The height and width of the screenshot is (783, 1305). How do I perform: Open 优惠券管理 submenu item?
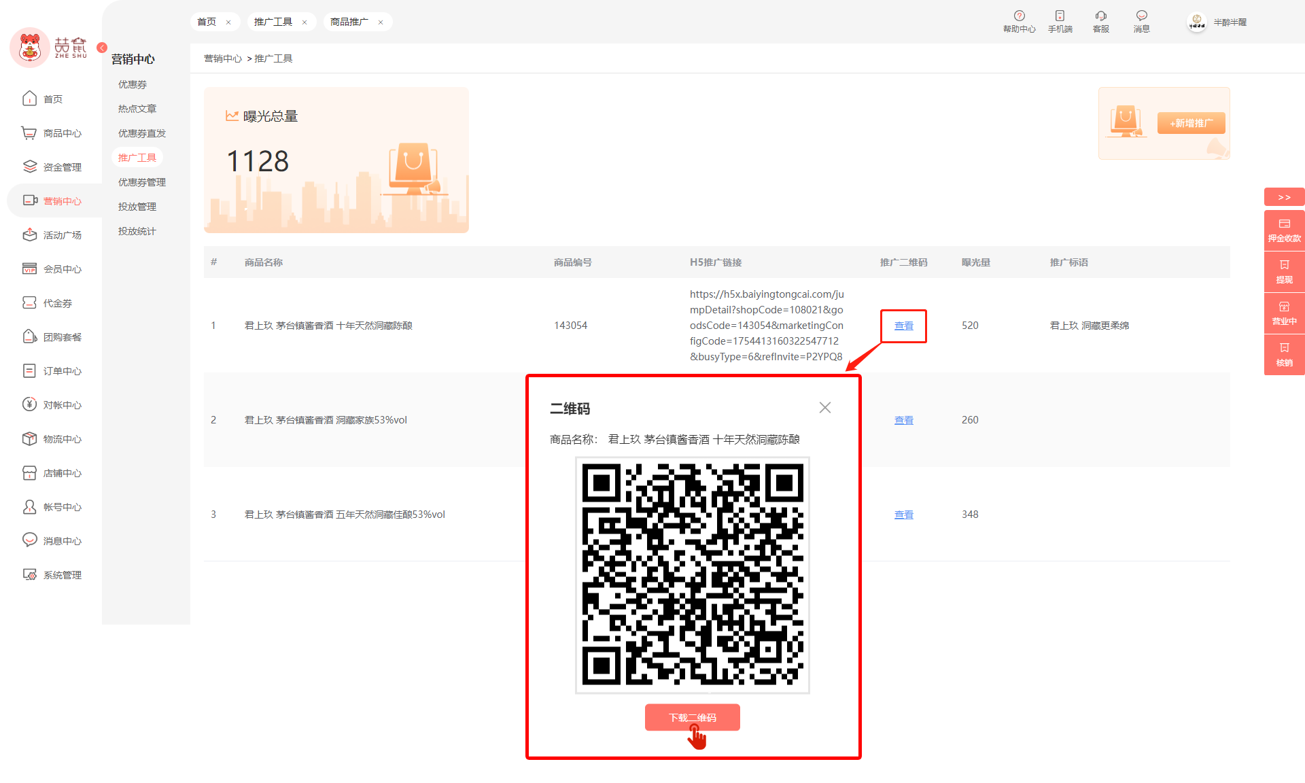[x=142, y=182]
